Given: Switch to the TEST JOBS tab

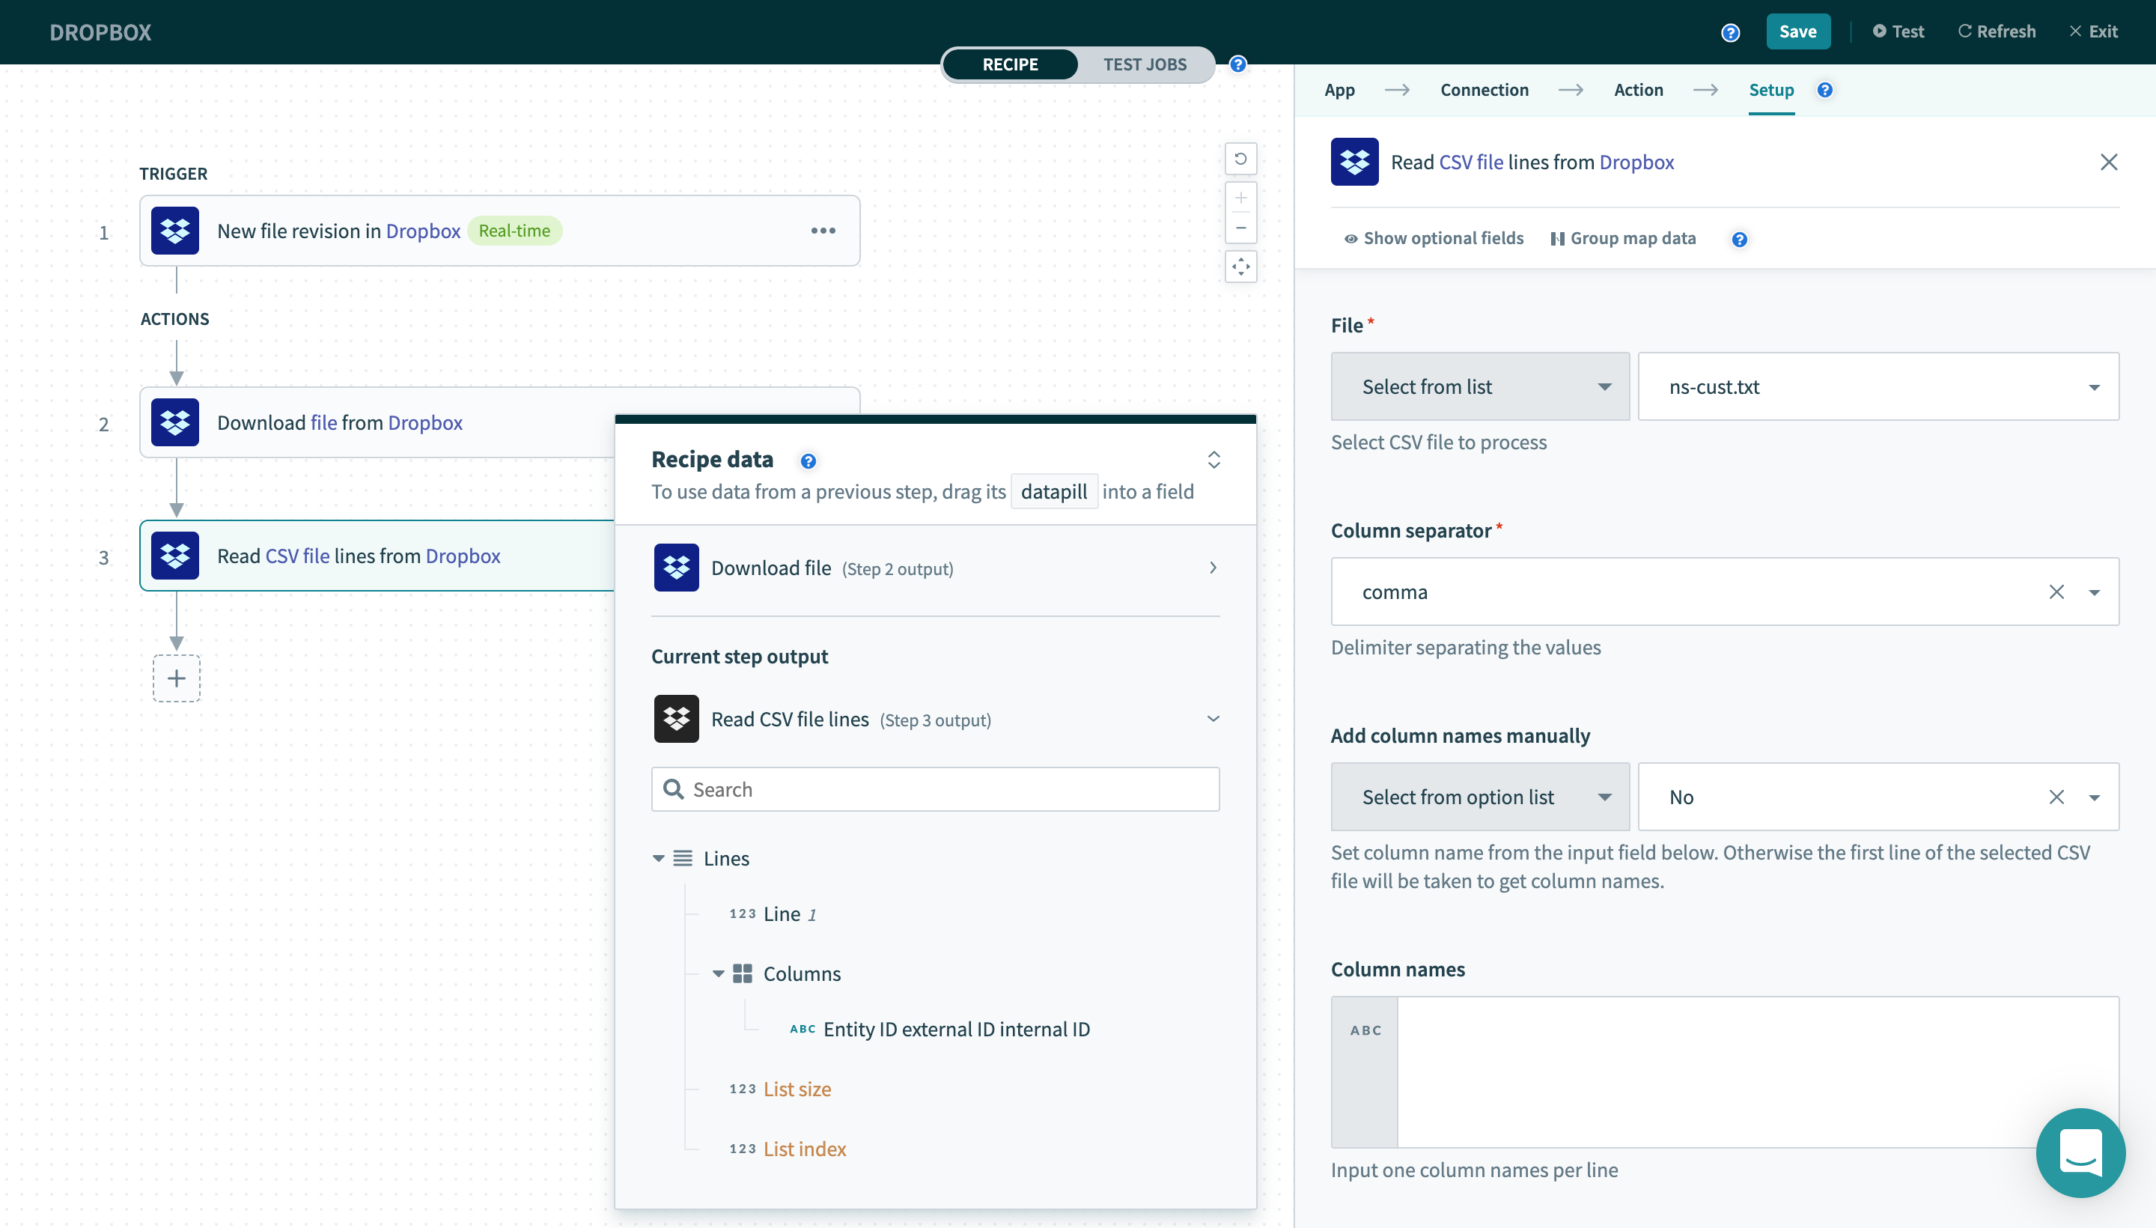Looking at the screenshot, I should [1144, 64].
